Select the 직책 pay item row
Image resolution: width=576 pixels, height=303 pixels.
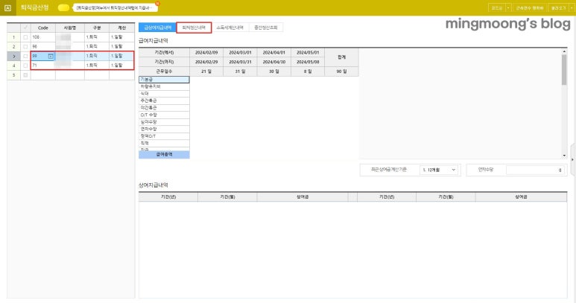[164, 144]
